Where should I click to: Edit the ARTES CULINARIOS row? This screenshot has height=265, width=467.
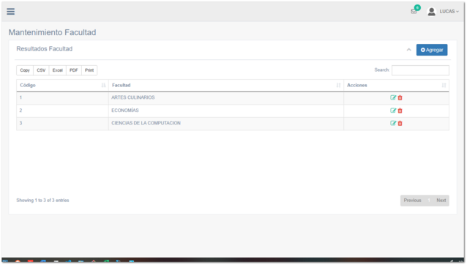(393, 97)
